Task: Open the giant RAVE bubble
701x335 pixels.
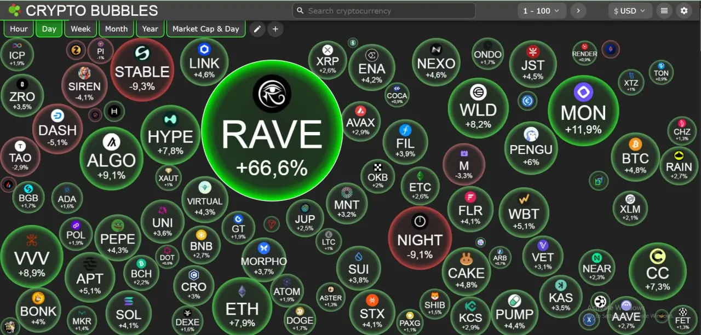Action: (x=272, y=130)
